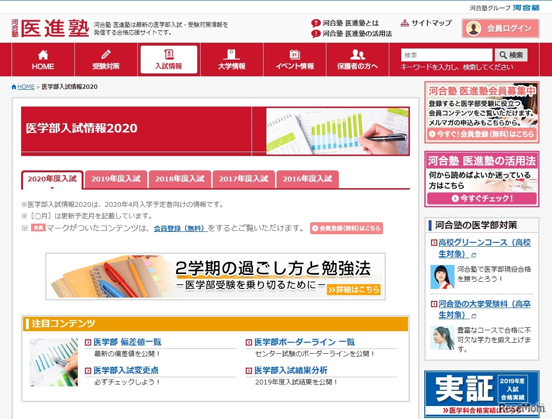Click the book icon on 入試情報 menu
This screenshot has width=552, height=419.
168,53
